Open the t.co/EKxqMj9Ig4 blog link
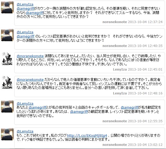Screen dimensions: 166x149 tap(87, 136)
